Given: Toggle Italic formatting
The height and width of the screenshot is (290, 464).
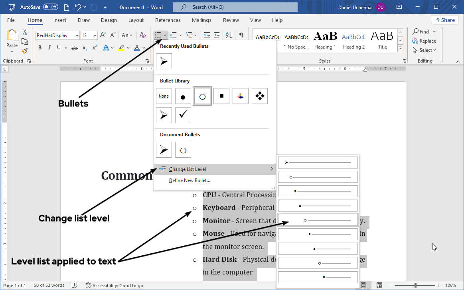Looking at the screenshot, I should [49, 48].
